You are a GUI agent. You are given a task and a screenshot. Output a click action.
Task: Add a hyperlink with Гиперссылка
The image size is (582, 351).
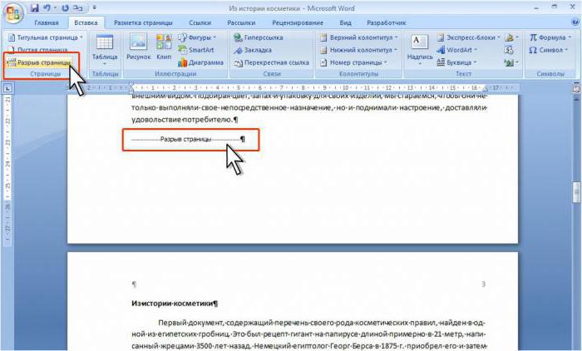(259, 37)
